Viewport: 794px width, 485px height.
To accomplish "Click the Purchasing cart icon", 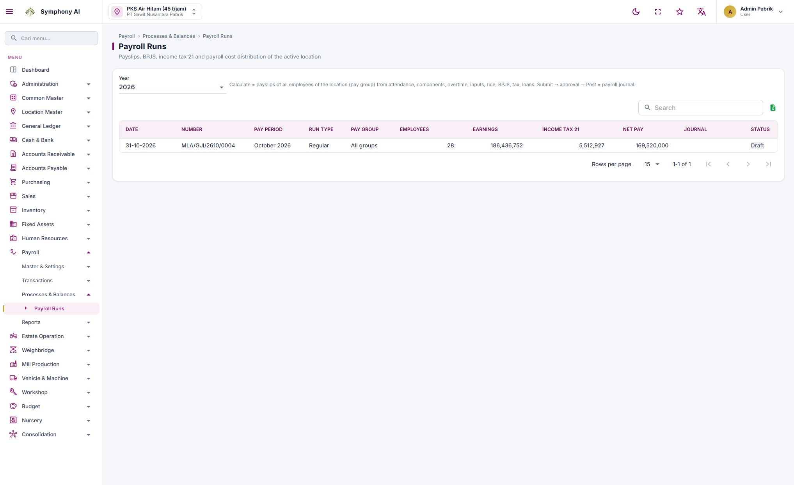I will 13,182.
